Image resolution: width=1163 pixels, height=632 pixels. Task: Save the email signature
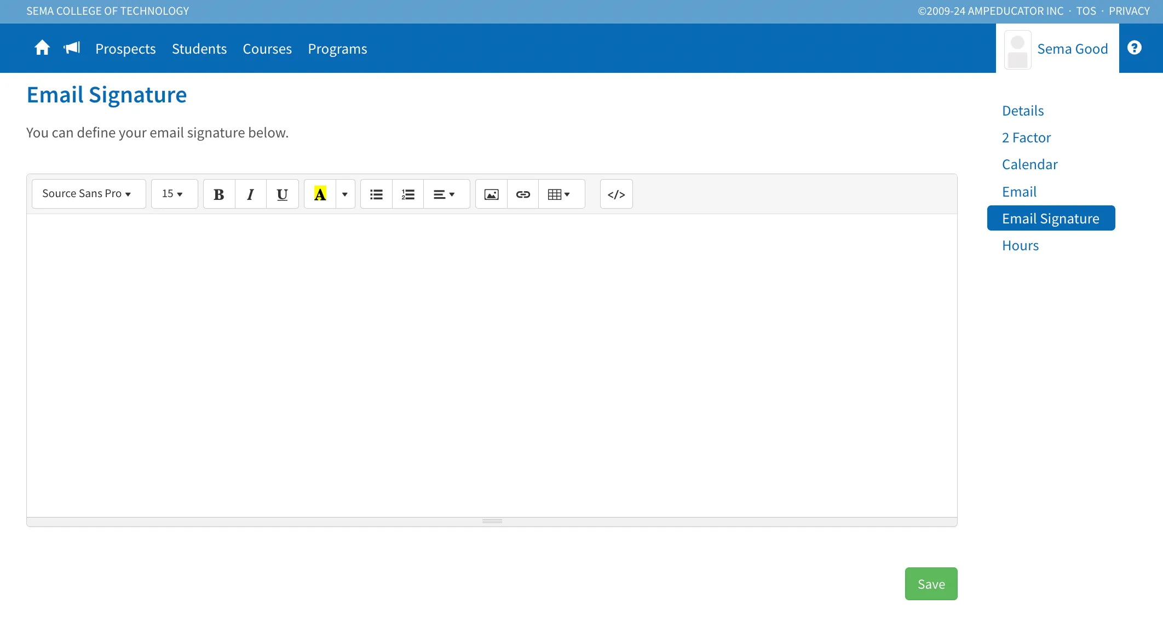coord(931,584)
